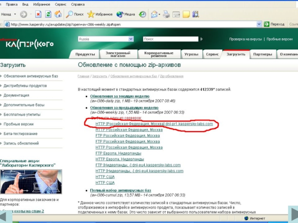The width and height of the screenshot is (298, 223).
Task: Open the Медиа toolbar button
Action: coord(126,14)
